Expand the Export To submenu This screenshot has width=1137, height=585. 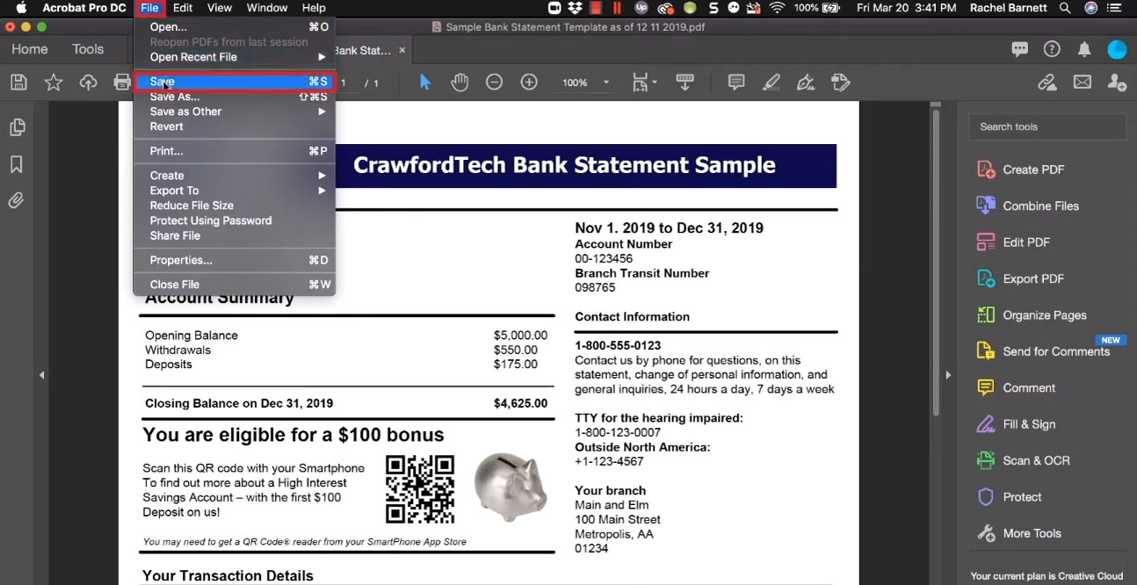tap(235, 191)
